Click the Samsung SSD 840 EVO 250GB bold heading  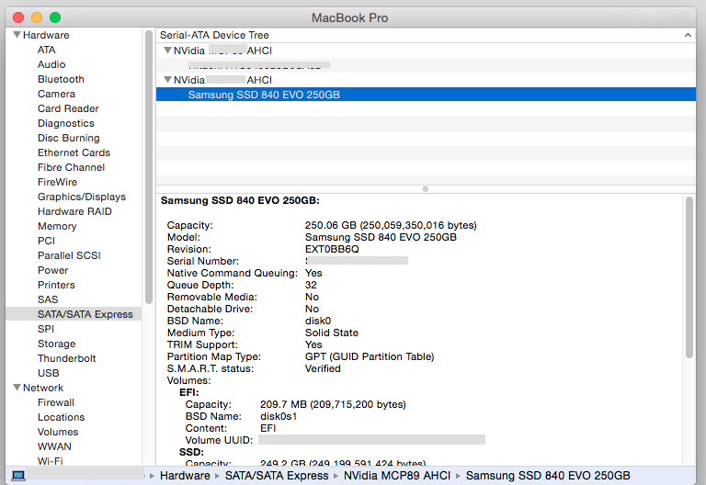240,200
